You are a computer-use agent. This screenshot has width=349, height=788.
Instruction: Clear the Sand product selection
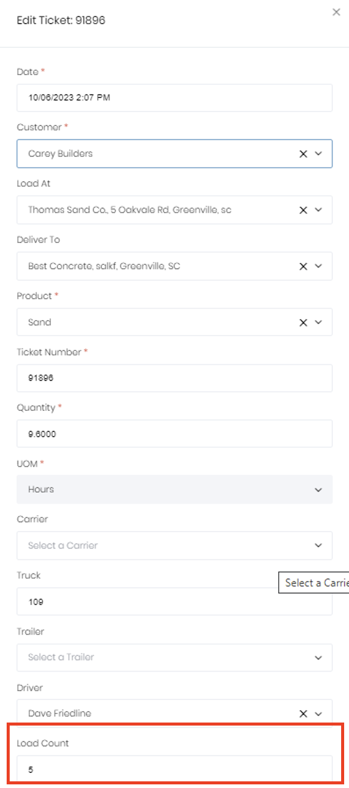coord(303,322)
